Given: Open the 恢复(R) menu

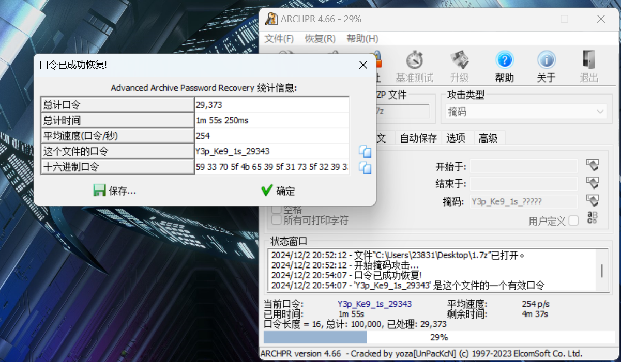Looking at the screenshot, I should click(320, 39).
